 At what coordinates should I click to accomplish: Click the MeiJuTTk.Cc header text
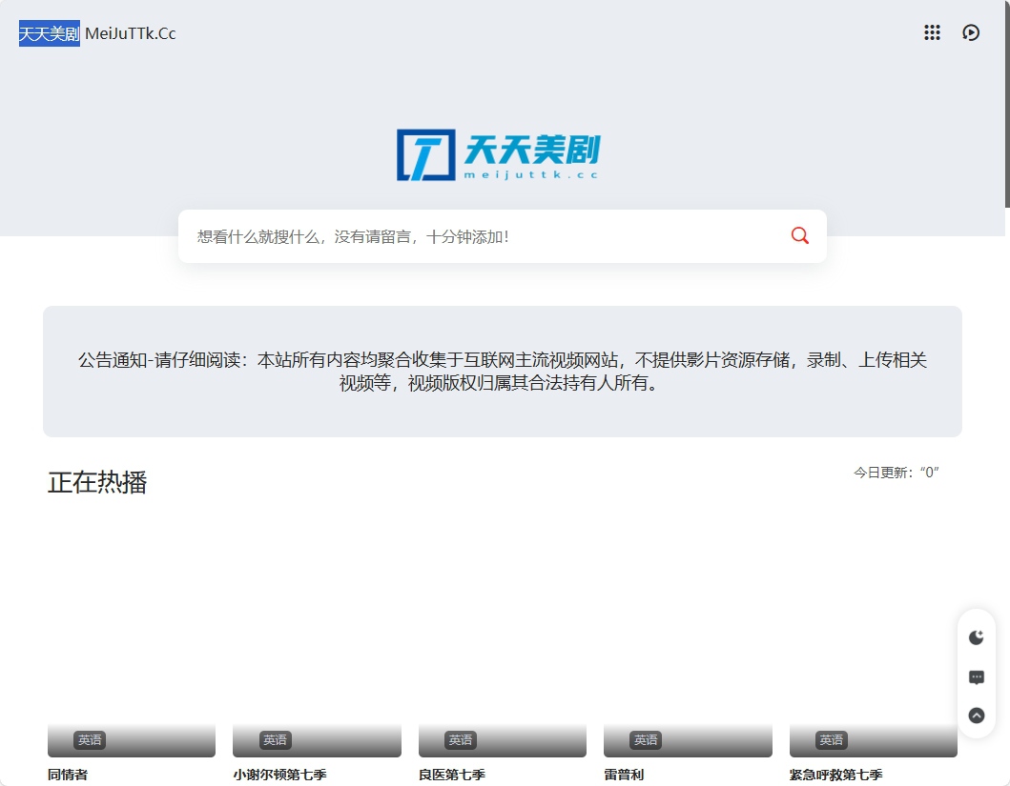pos(131,34)
